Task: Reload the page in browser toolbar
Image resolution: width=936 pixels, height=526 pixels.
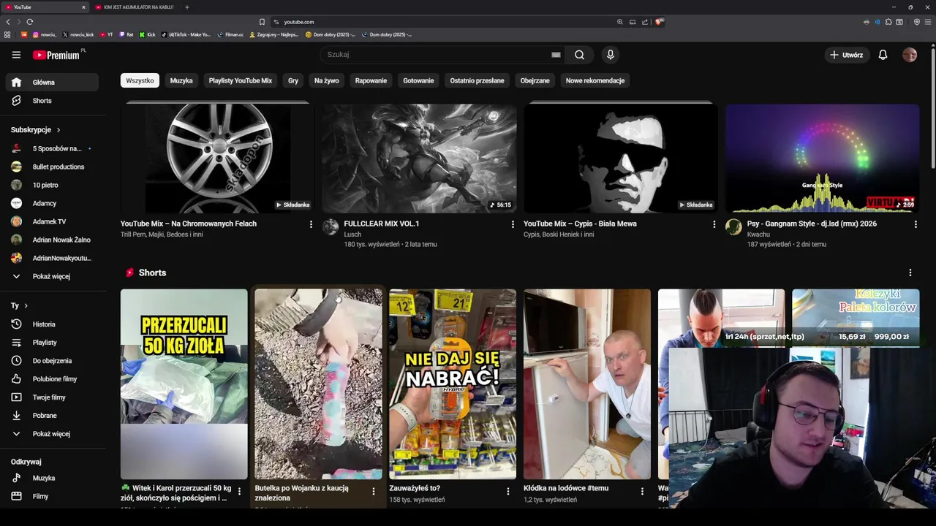Action: [30, 22]
